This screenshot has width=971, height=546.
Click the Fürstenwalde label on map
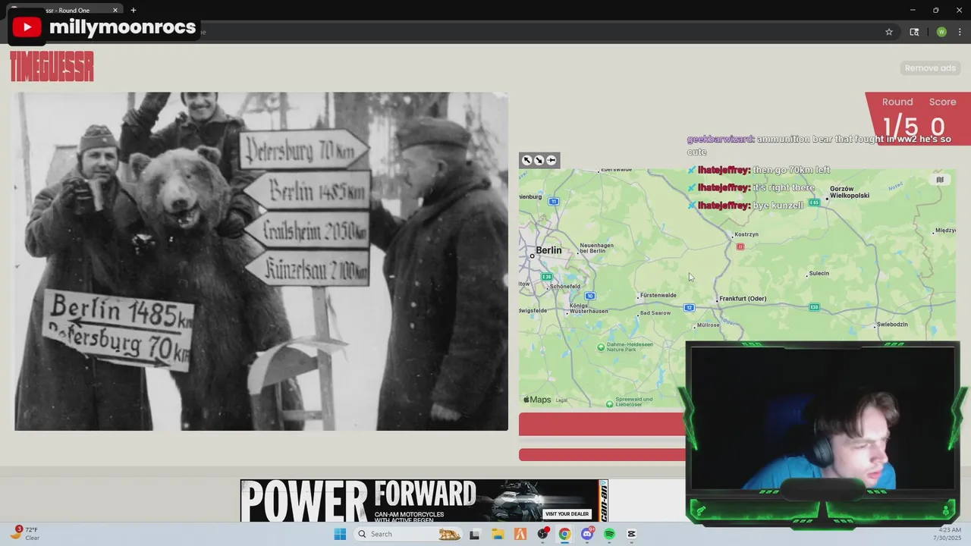pos(658,295)
